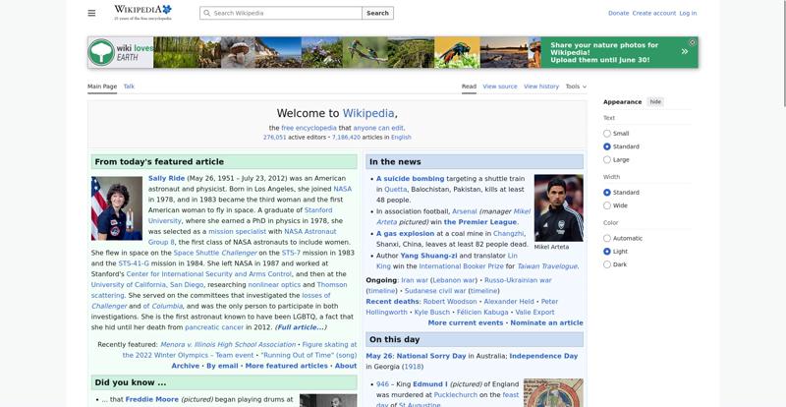Screen dimensions: 786x407
Task: Click the search magnifier icon
Action: point(206,13)
